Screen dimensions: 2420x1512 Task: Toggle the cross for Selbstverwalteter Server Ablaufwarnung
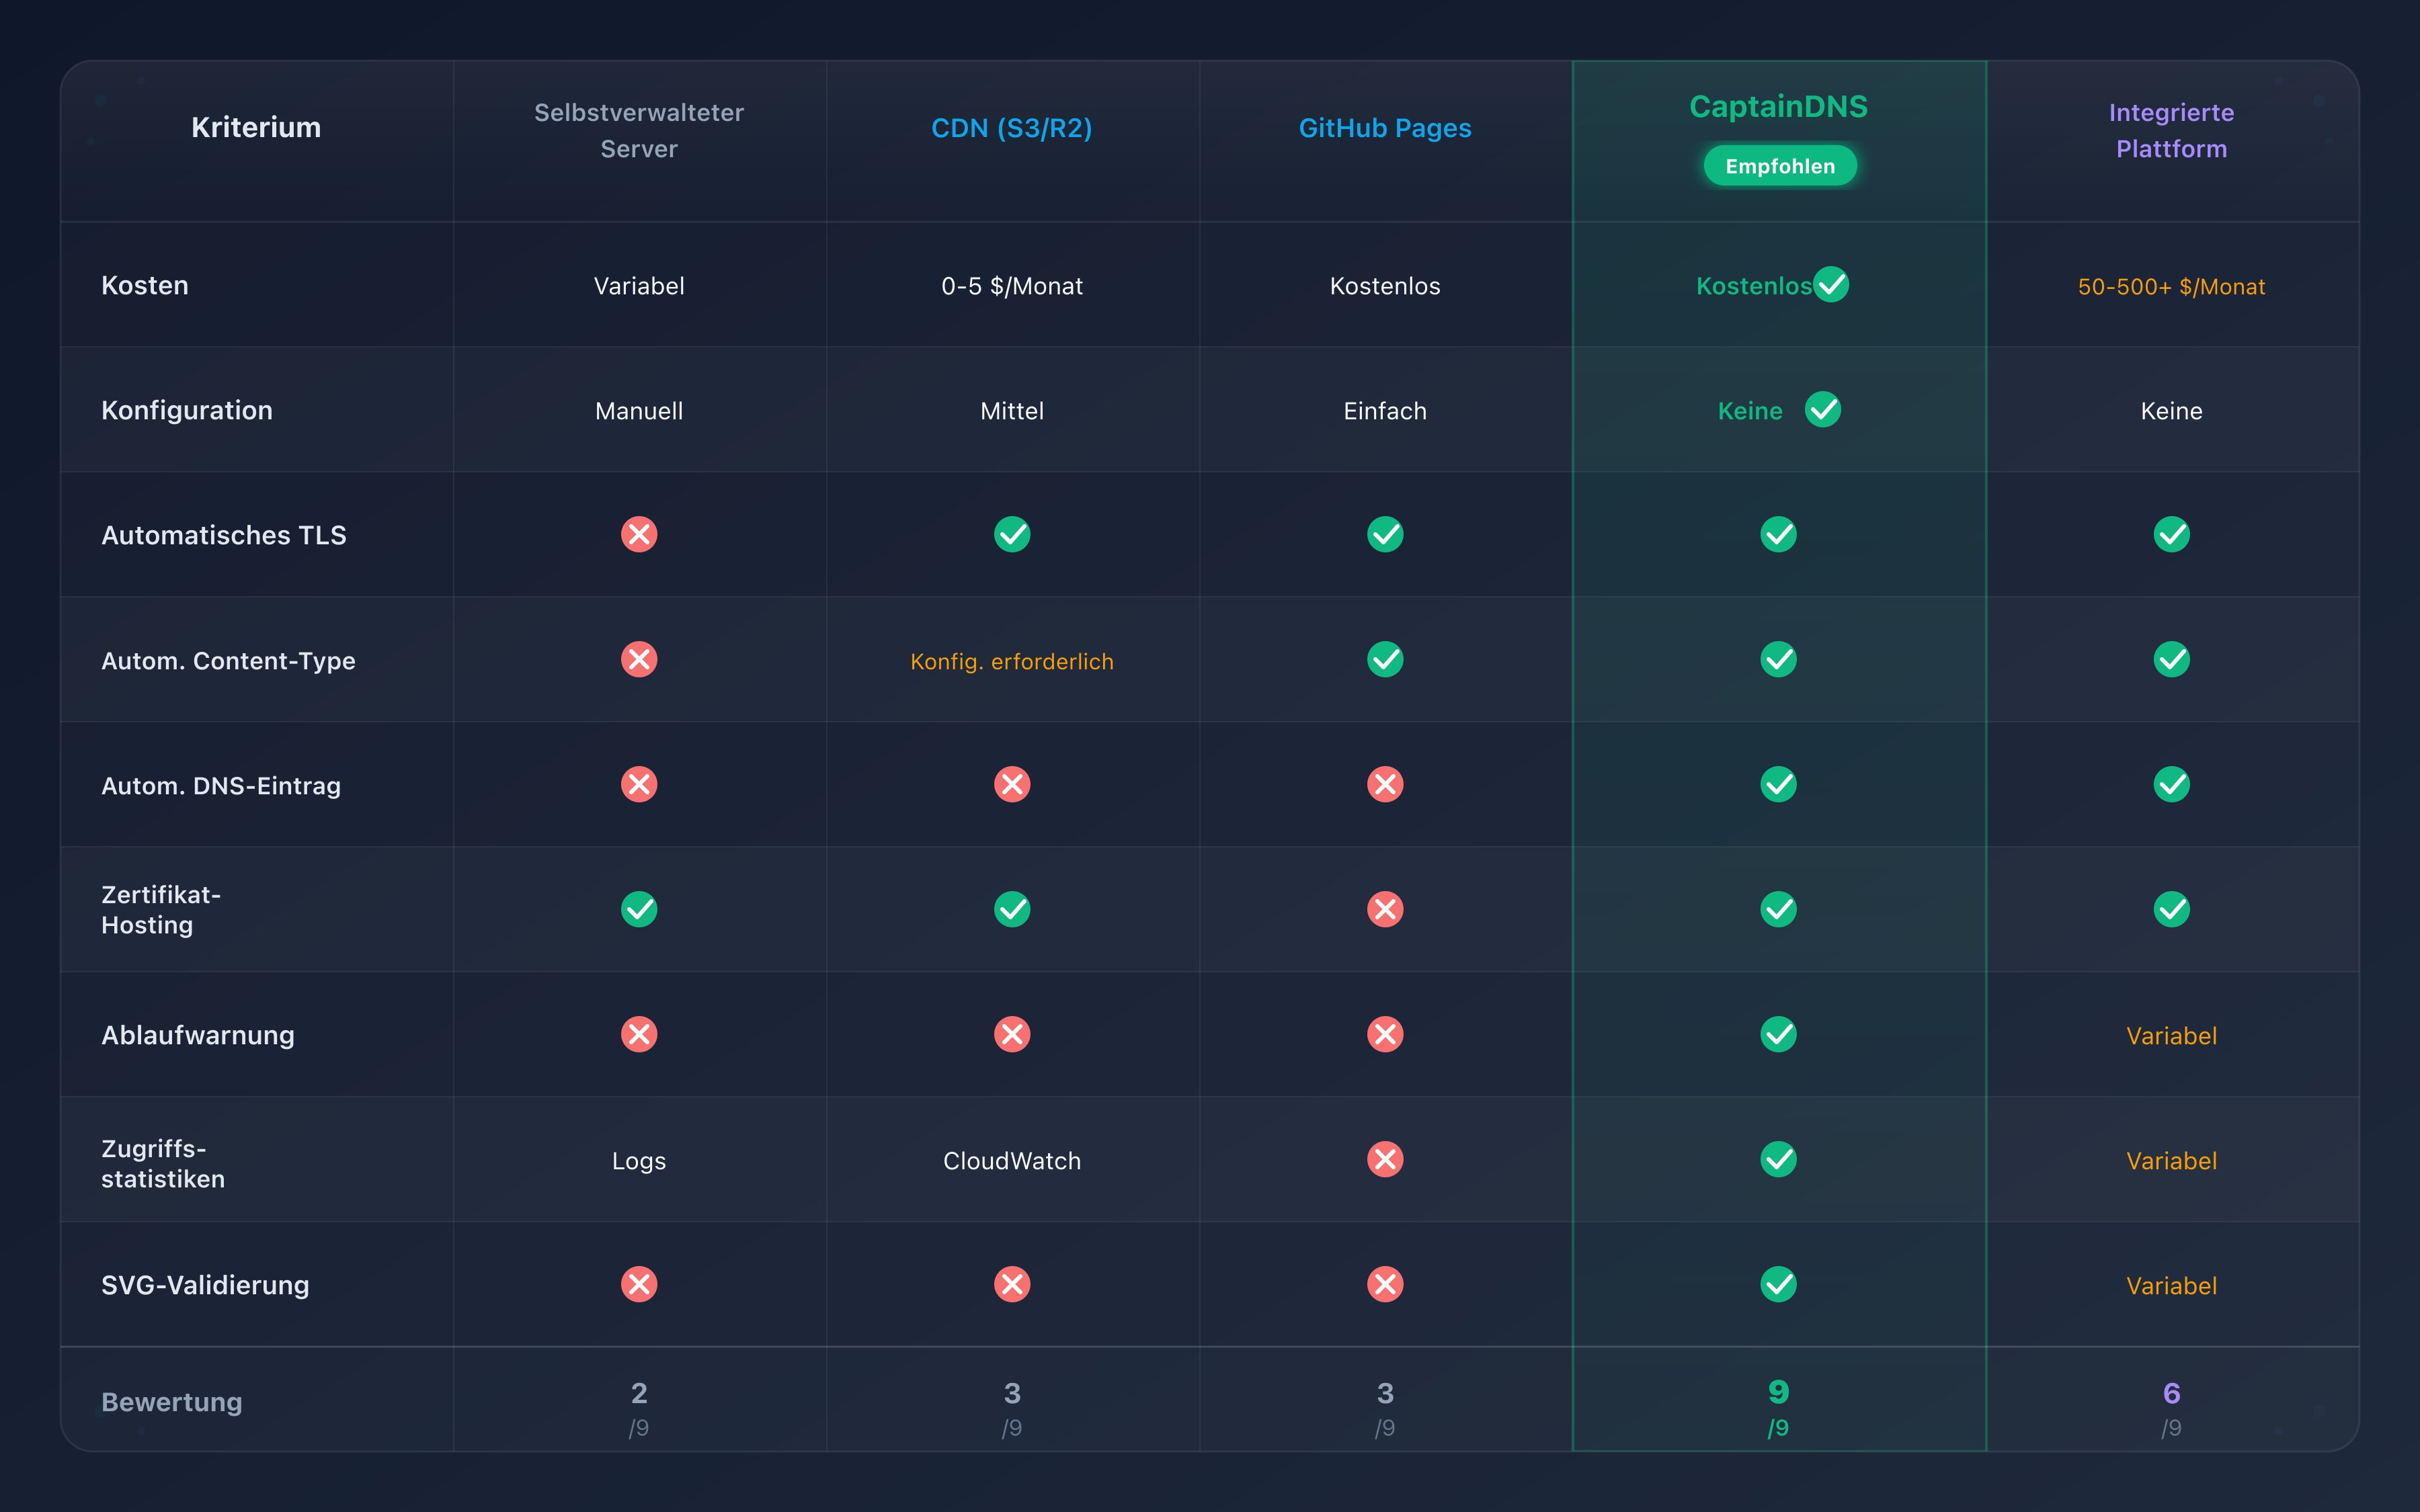coord(639,1035)
